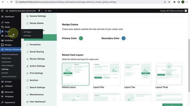Bookmark the page with the star icon
Image resolution: width=190 pixels, height=106 pixels.
(x=169, y=2)
